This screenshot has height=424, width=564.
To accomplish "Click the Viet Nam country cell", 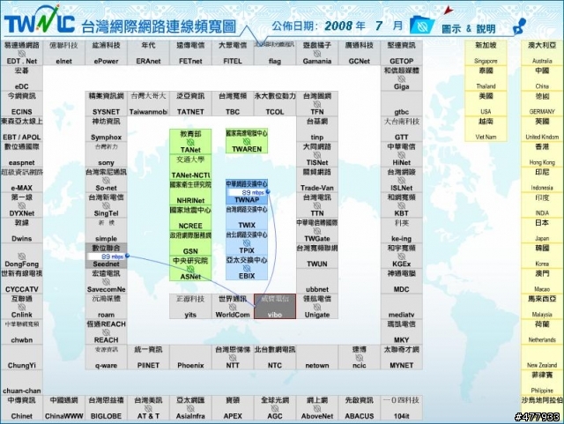I will pyautogui.click(x=486, y=129).
